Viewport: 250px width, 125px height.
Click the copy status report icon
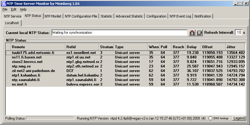[199, 33]
